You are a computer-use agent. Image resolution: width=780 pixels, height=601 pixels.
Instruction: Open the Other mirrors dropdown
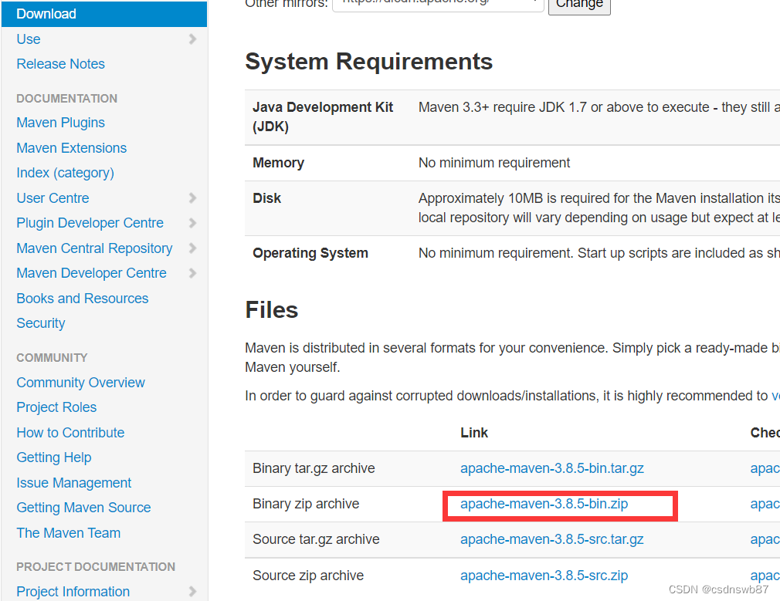click(438, 4)
